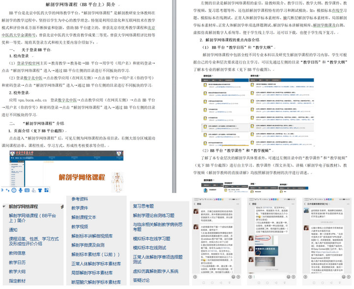
Task: Open 教学日历 in the course menu
Action: (x=17, y=263)
